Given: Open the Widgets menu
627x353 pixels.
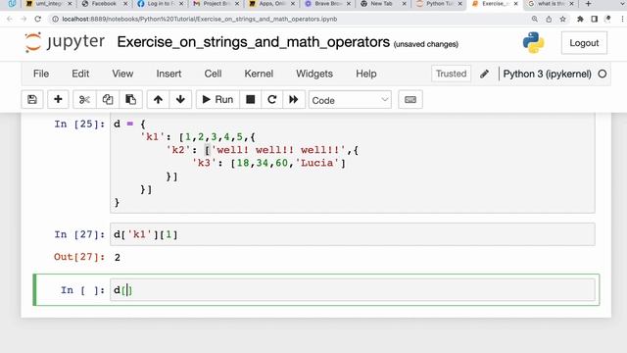Looking at the screenshot, I should click(314, 74).
